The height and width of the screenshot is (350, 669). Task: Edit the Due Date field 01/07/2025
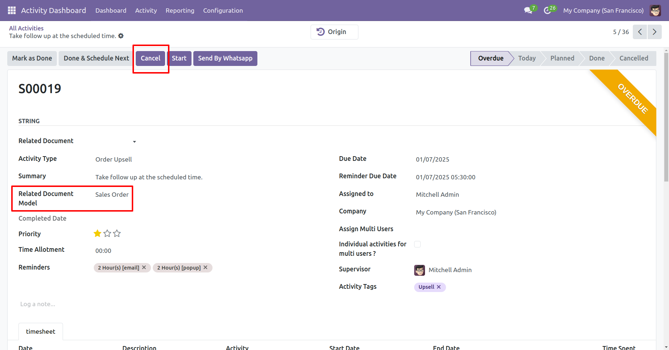pyautogui.click(x=433, y=159)
